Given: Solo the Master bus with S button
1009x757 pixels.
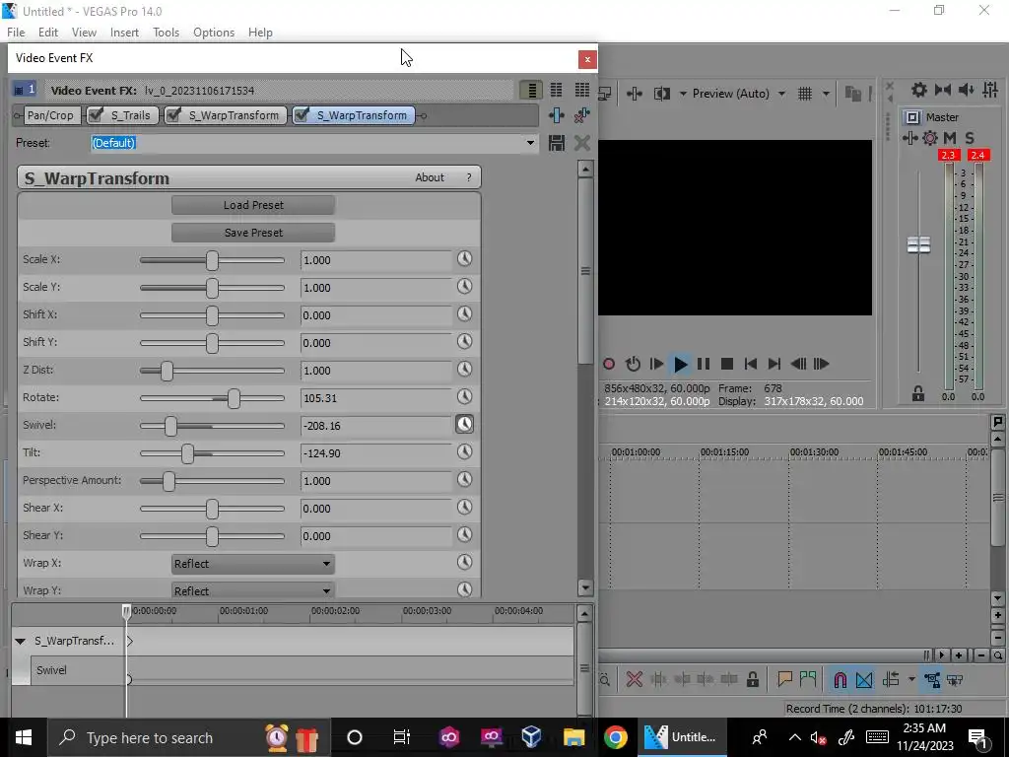Looking at the screenshot, I should tap(970, 138).
